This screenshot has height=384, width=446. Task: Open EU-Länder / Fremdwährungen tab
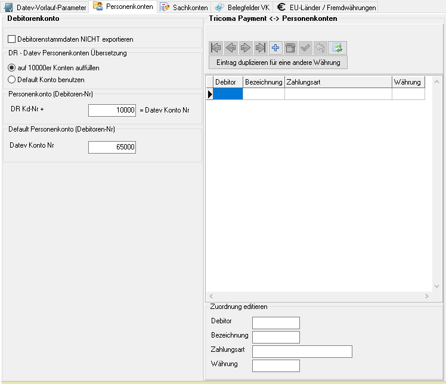tap(327, 8)
